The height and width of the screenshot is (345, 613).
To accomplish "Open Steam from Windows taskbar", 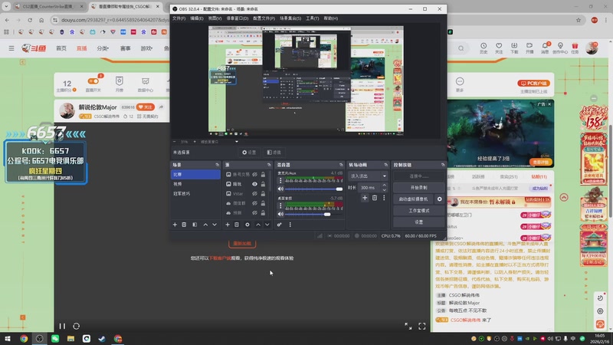I will click(x=102, y=339).
